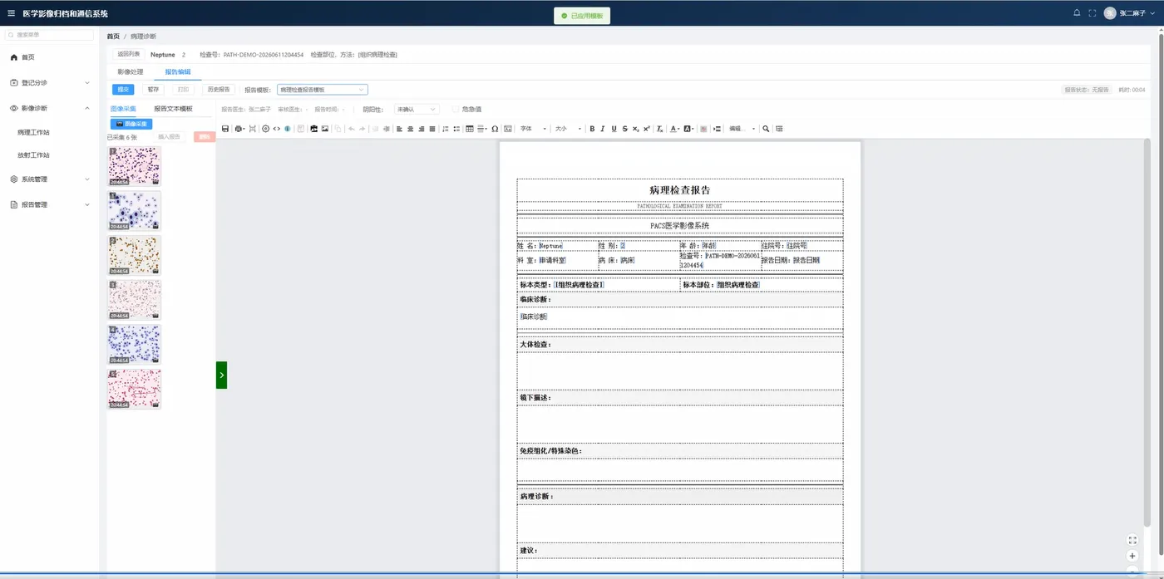Click the 历史报告 button
This screenshot has width=1164, height=579.
click(x=219, y=89)
